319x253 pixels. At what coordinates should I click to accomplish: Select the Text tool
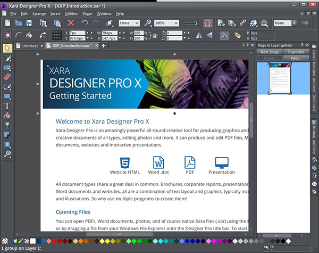click(7, 106)
